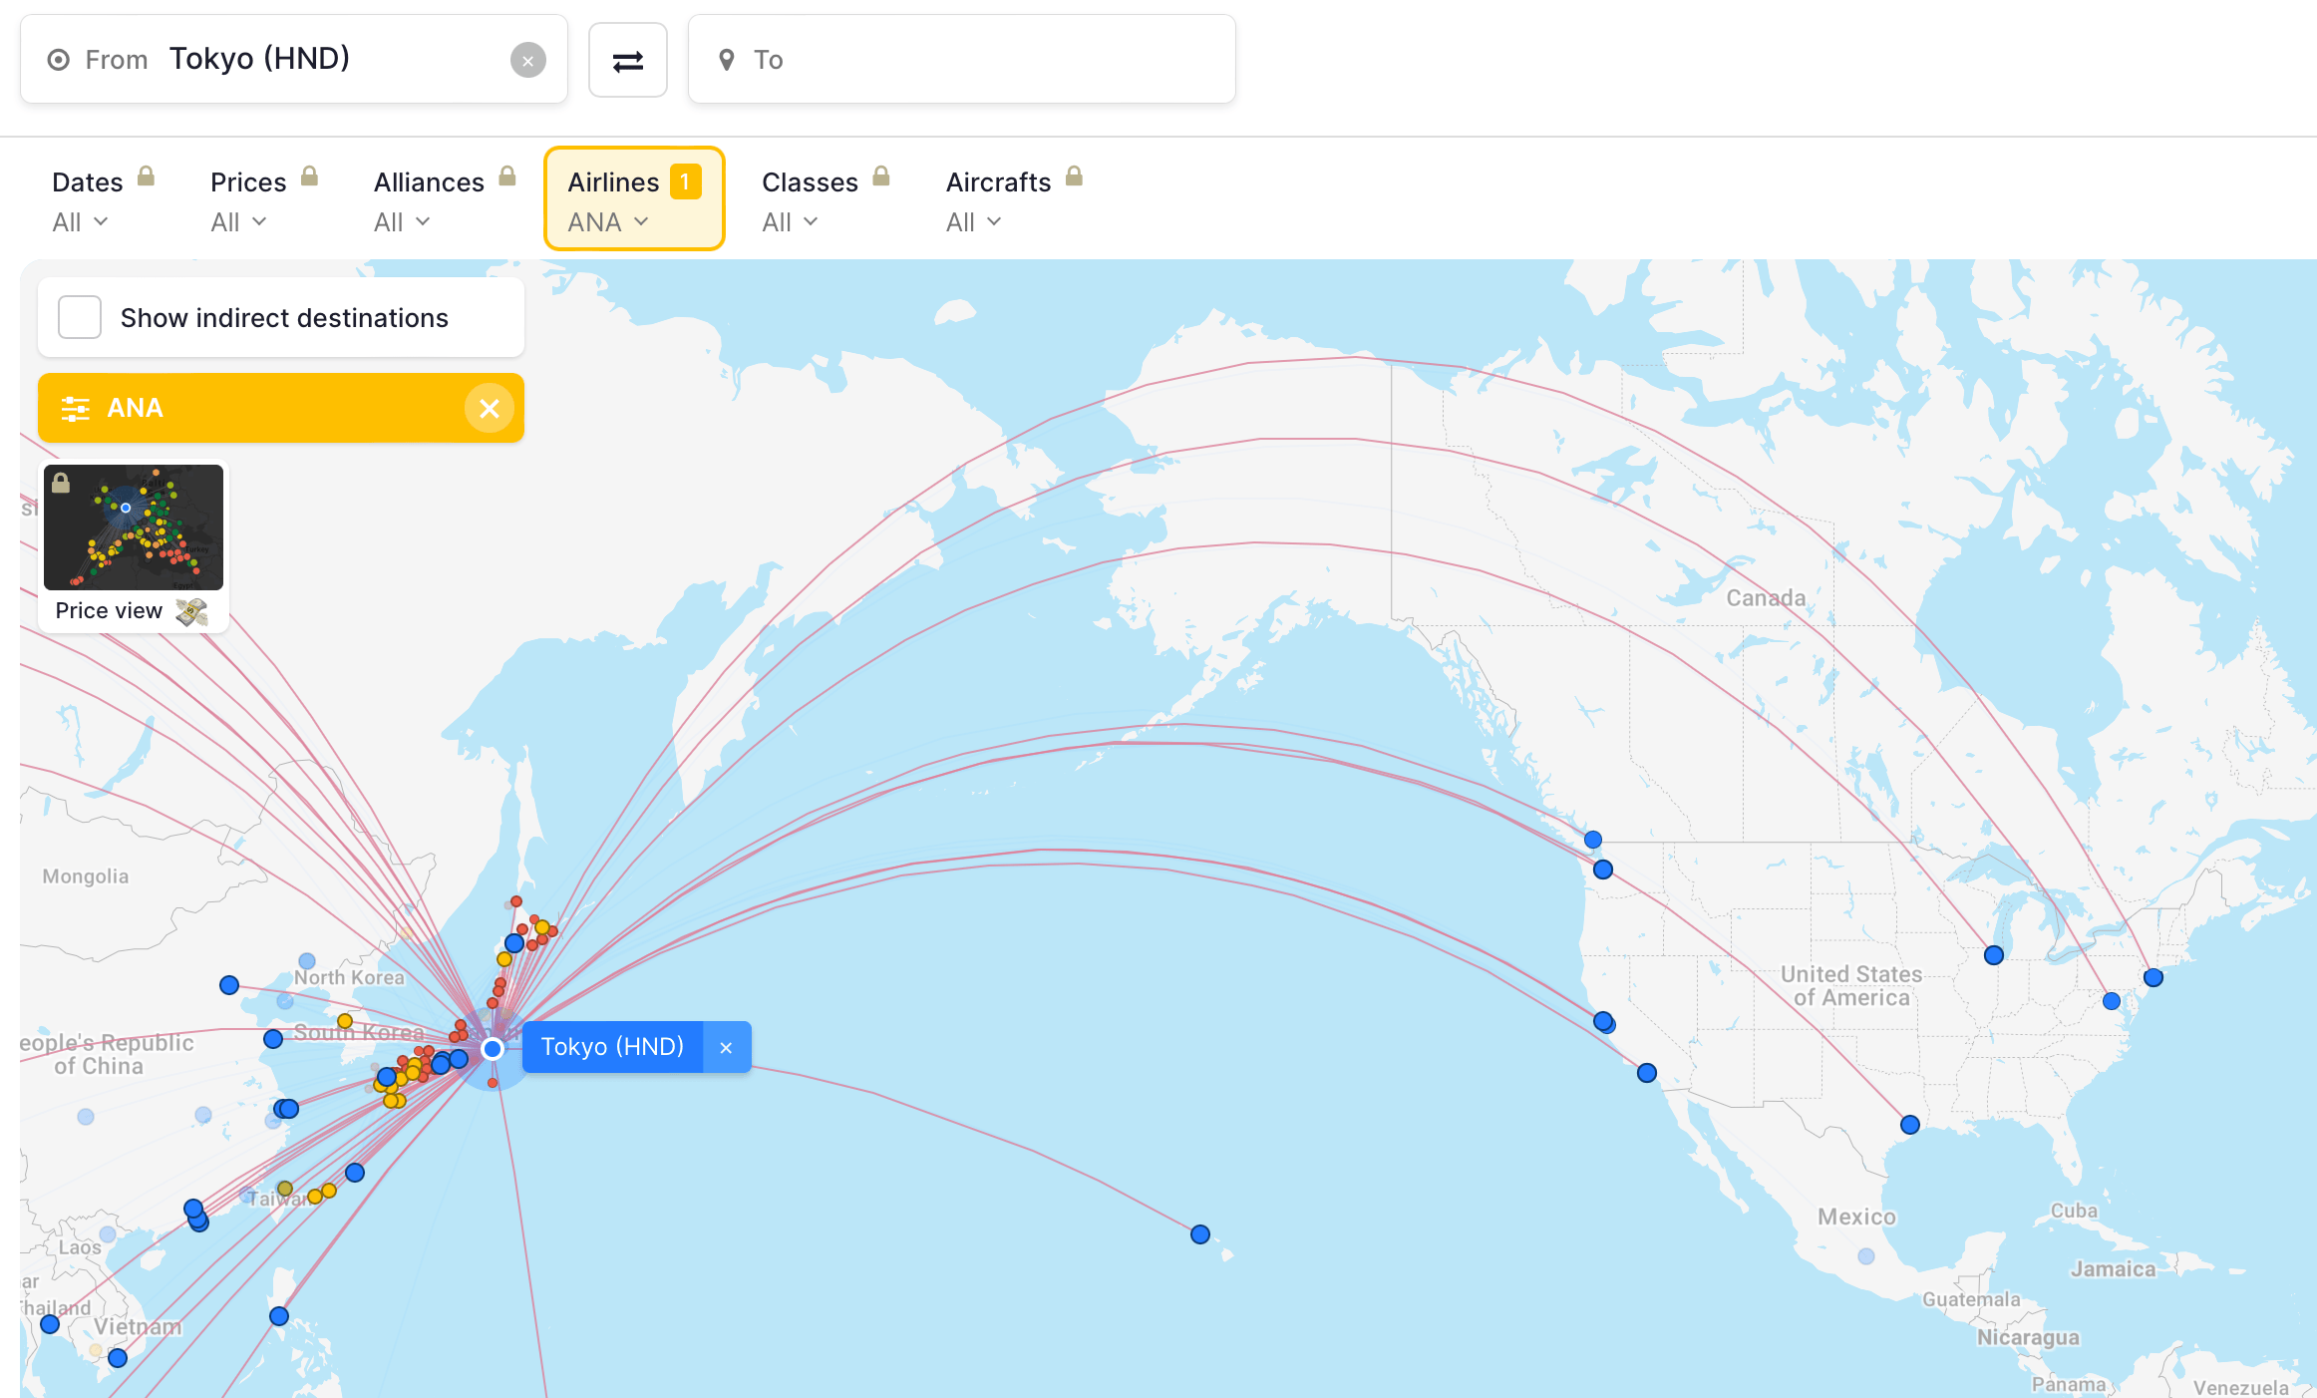Click the To destination input field
This screenshot has height=1398, width=2317.
tap(962, 60)
